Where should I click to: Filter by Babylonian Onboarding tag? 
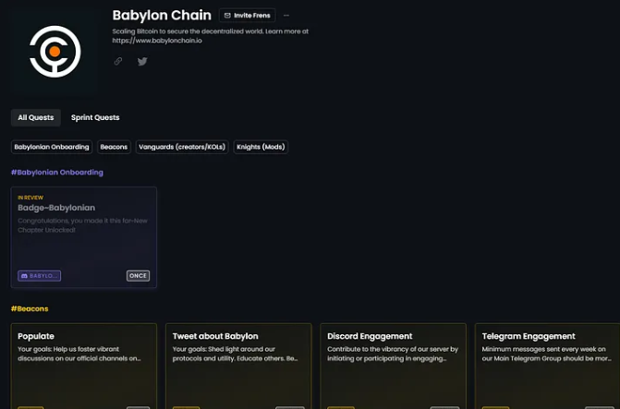pos(52,147)
